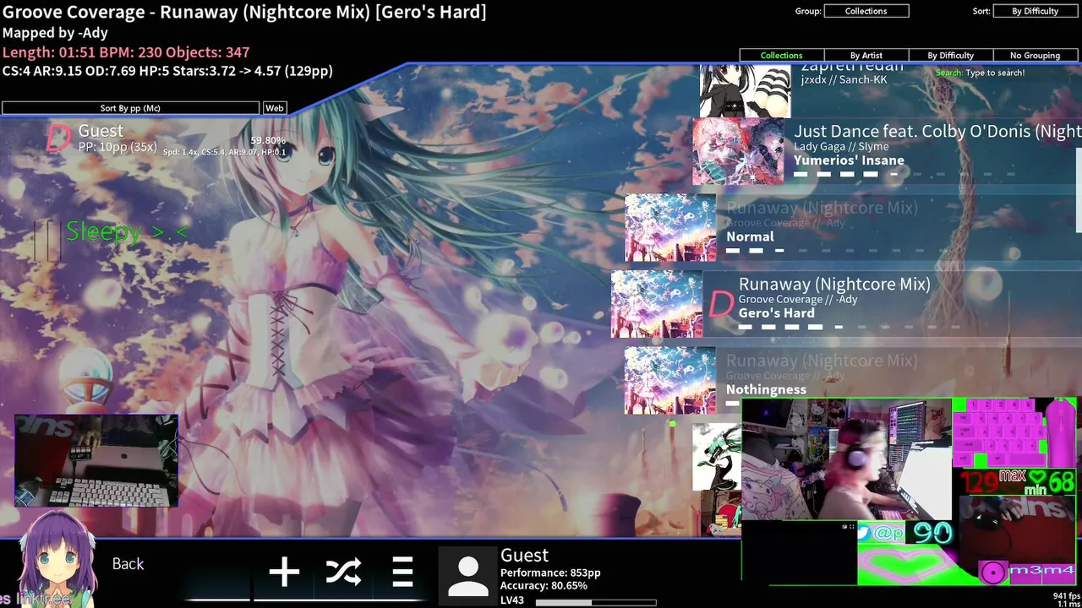Screen dimensions: 1082x608
Task: Click the D rank icon on Guest score
Action: click(x=58, y=138)
